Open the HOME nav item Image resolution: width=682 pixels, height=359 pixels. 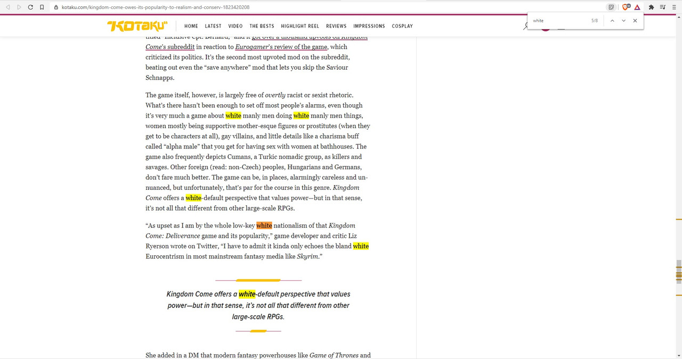(191, 26)
